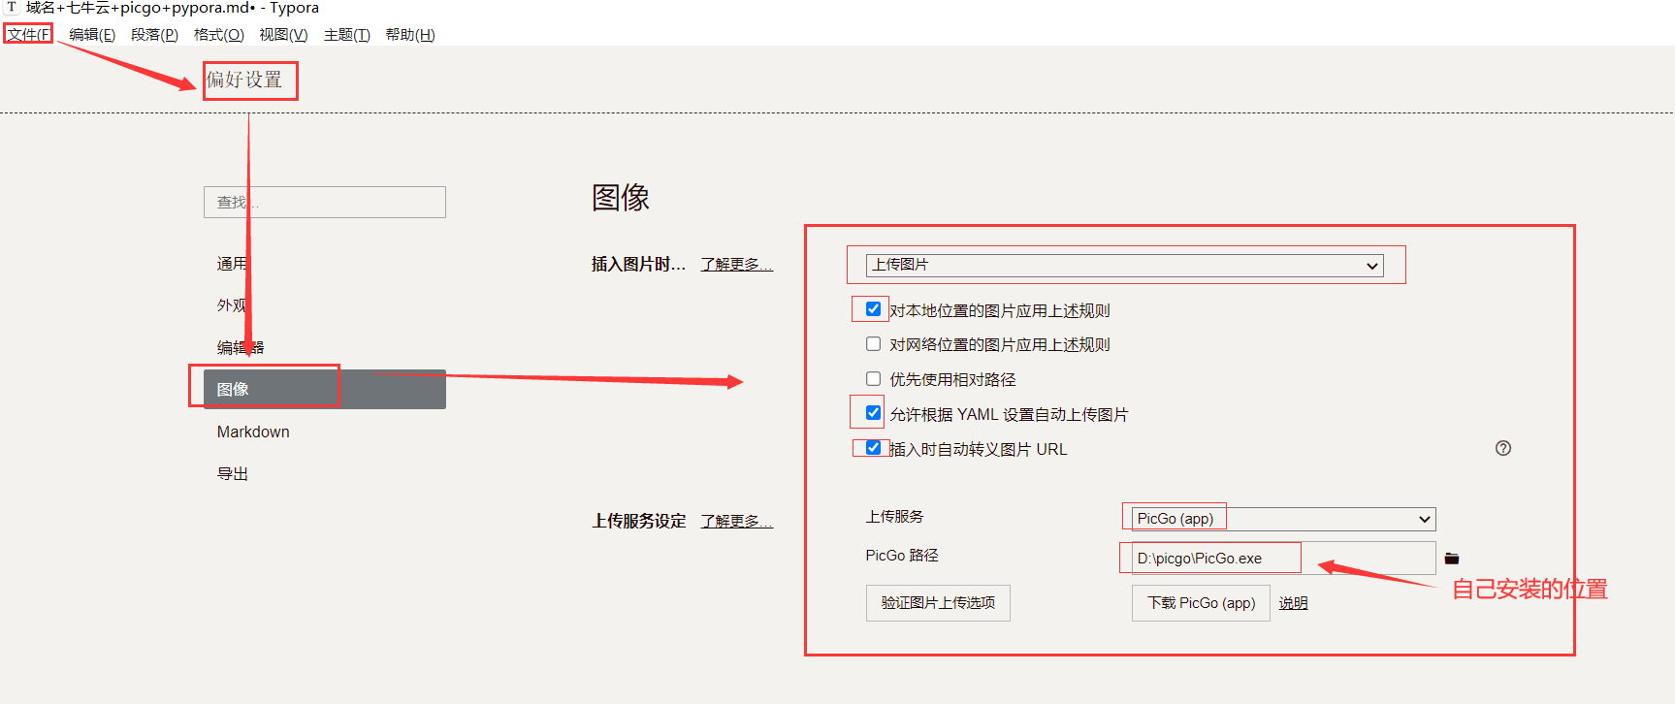Open the 主题(T) menu
This screenshot has width=1675, height=704.
pos(347,35)
